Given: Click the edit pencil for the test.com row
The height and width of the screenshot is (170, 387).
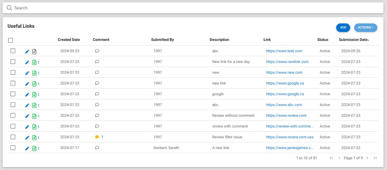Looking at the screenshot, I should 27,52.
